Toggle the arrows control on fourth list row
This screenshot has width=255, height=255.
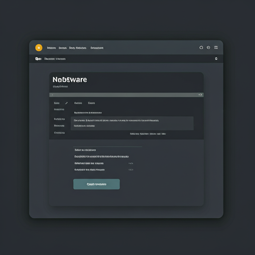(131, 170)
